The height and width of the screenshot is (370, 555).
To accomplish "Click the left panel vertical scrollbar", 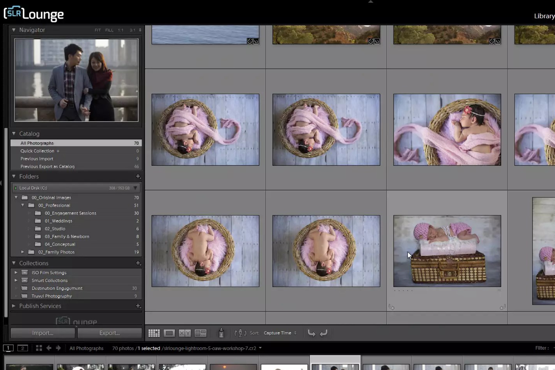I will tap(6, 222).
